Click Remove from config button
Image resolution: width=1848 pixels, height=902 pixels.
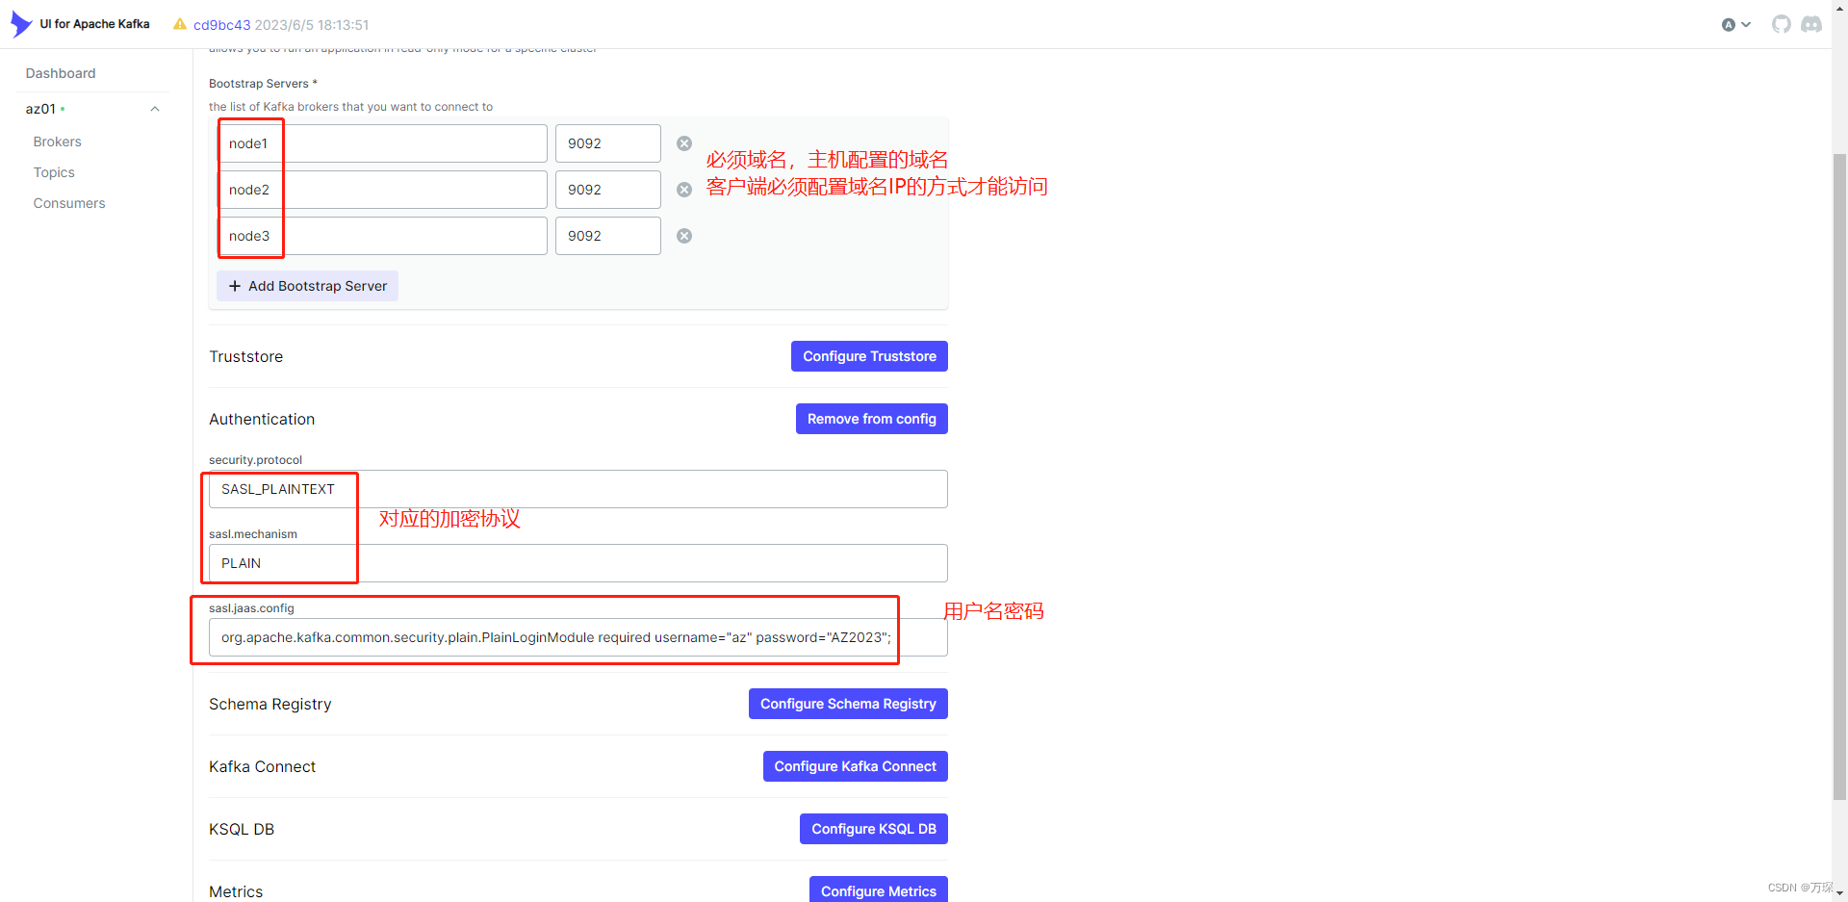point(871,419)
